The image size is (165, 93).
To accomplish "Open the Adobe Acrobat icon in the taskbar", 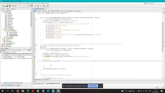I will coord(33,91).
